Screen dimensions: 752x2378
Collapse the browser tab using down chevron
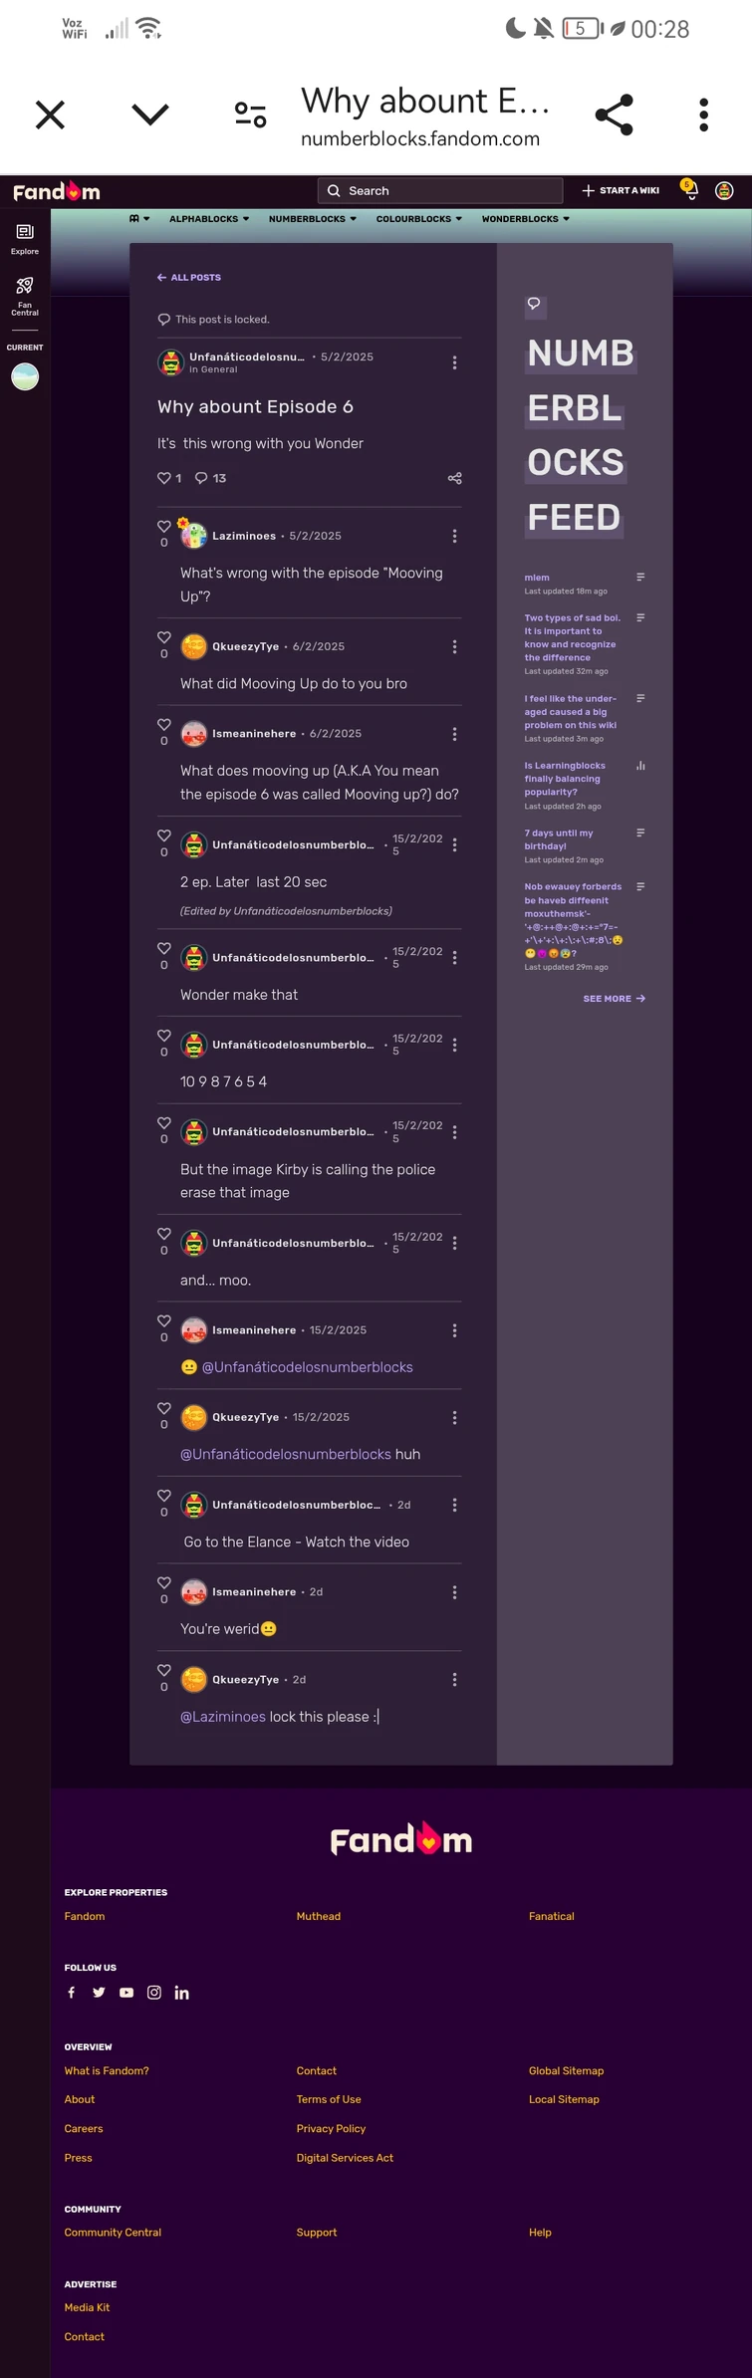tap(150, 115)
